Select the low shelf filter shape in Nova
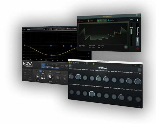156x124 pixels. (x=37, y=71)
